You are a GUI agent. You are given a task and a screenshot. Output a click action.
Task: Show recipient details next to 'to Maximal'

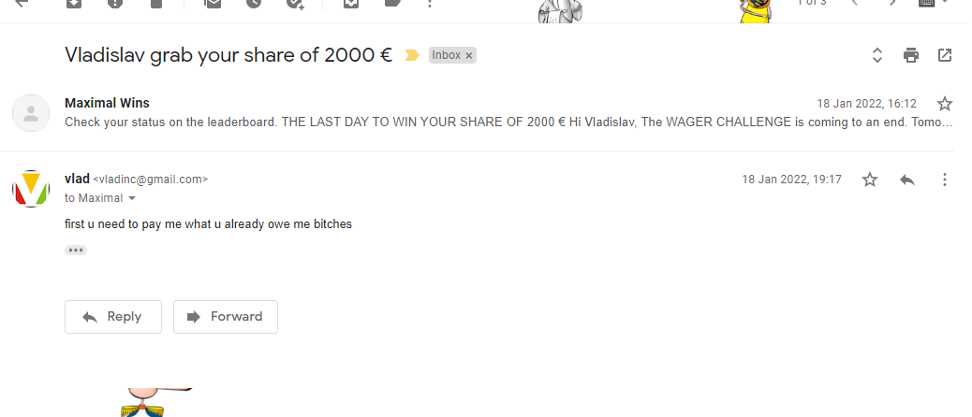[132, 199]
